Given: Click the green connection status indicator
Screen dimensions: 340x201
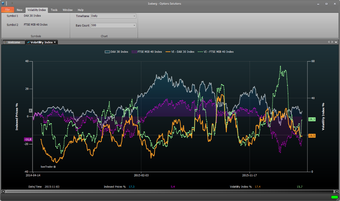Looking at the screenshot, I should tap(335, 197).
